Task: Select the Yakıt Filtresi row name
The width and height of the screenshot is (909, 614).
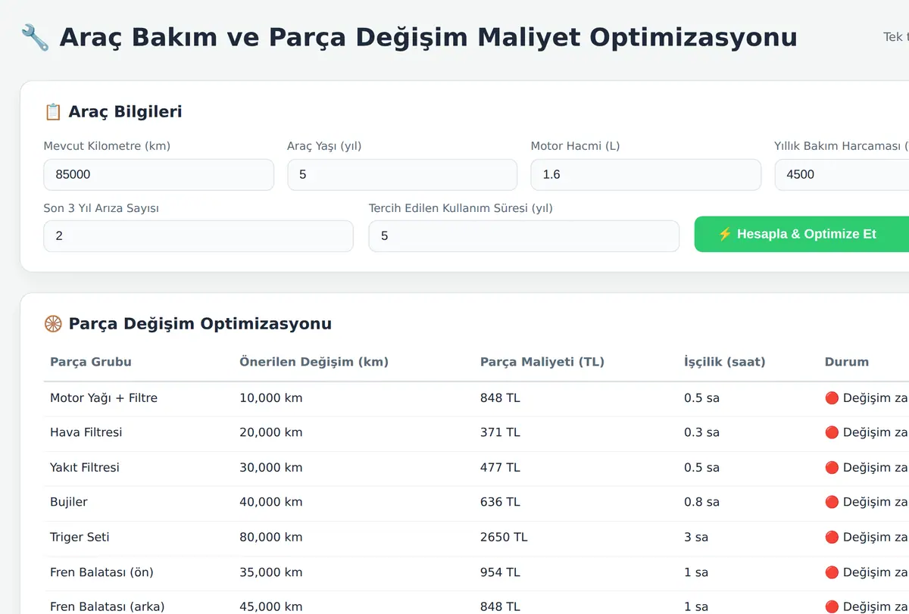Action: click(x=85, y=468)
